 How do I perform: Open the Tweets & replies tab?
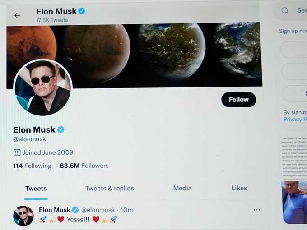(109, 188)
